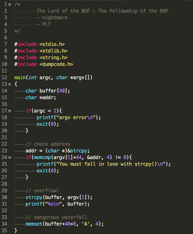193x234 pixels.
Task: Click line number 30 in the gutter
Action: [x=4, y=197]
